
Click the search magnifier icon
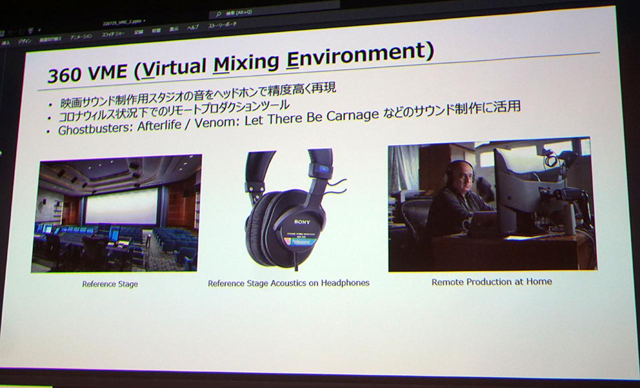(219, 14)
